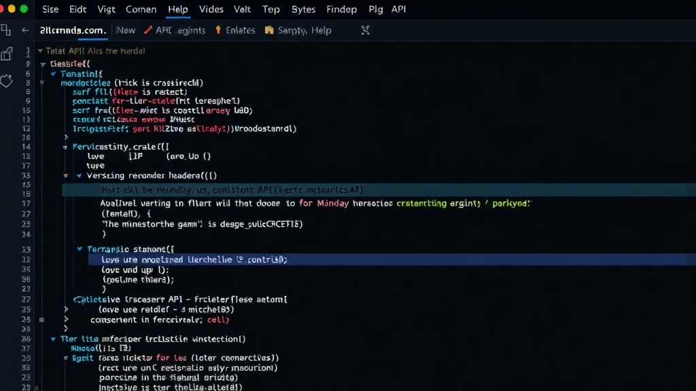Open the Velt menu

click(243, 10)
